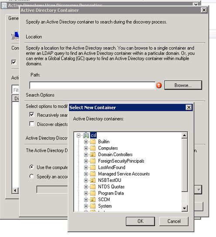Click the red path error indicator
The width and height of the screenshot is (216, 237).
159,85
